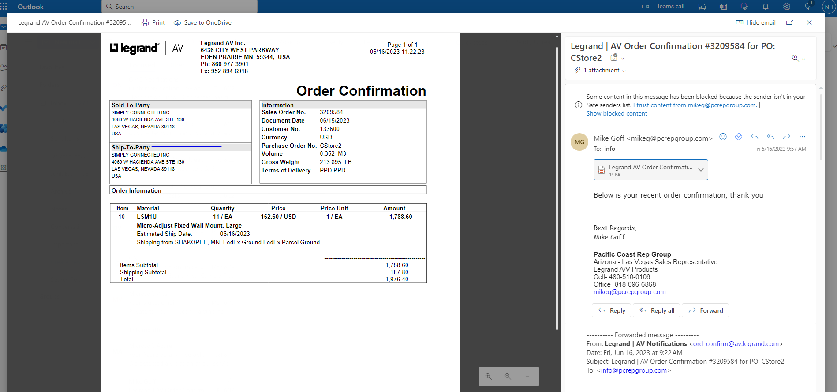Start a Teams call from the header
837x392 pixels.
point(663,7)
